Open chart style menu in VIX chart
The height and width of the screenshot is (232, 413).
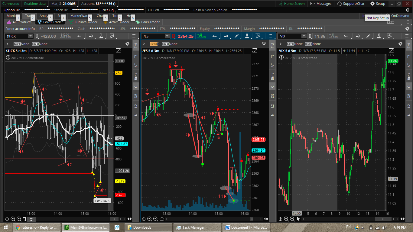[358, 36]
